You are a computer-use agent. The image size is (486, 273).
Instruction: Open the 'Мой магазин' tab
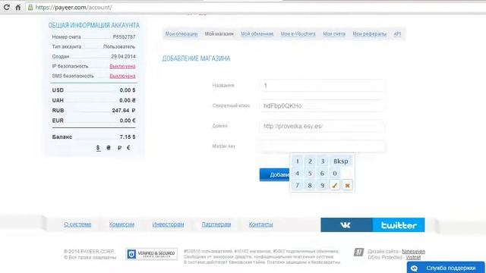[219, 33]
